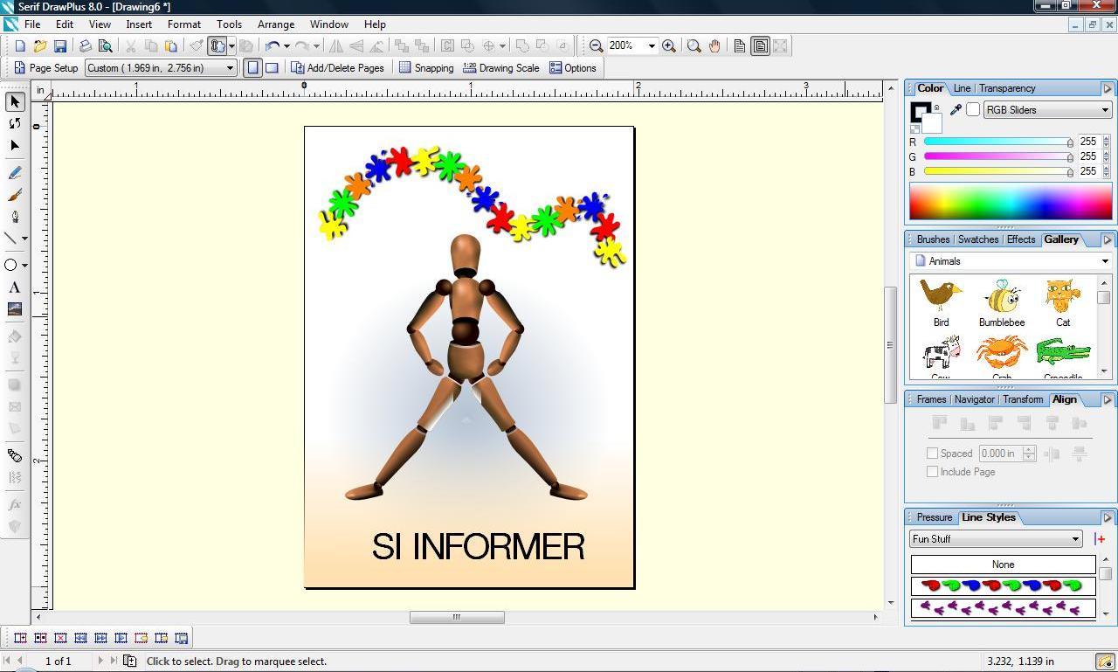Open the Arrange menu
This screenshot has width=1118, height=672.
[275, 24]
